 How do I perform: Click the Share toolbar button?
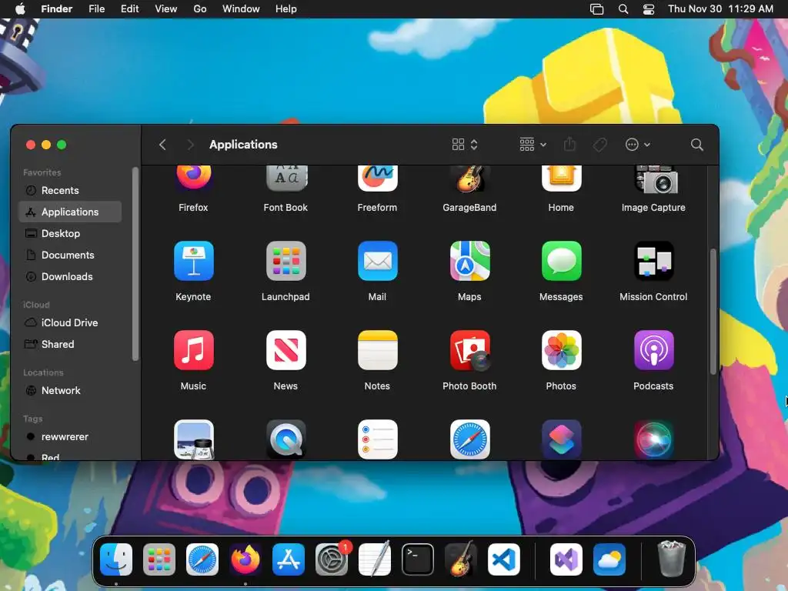(569, 144)
